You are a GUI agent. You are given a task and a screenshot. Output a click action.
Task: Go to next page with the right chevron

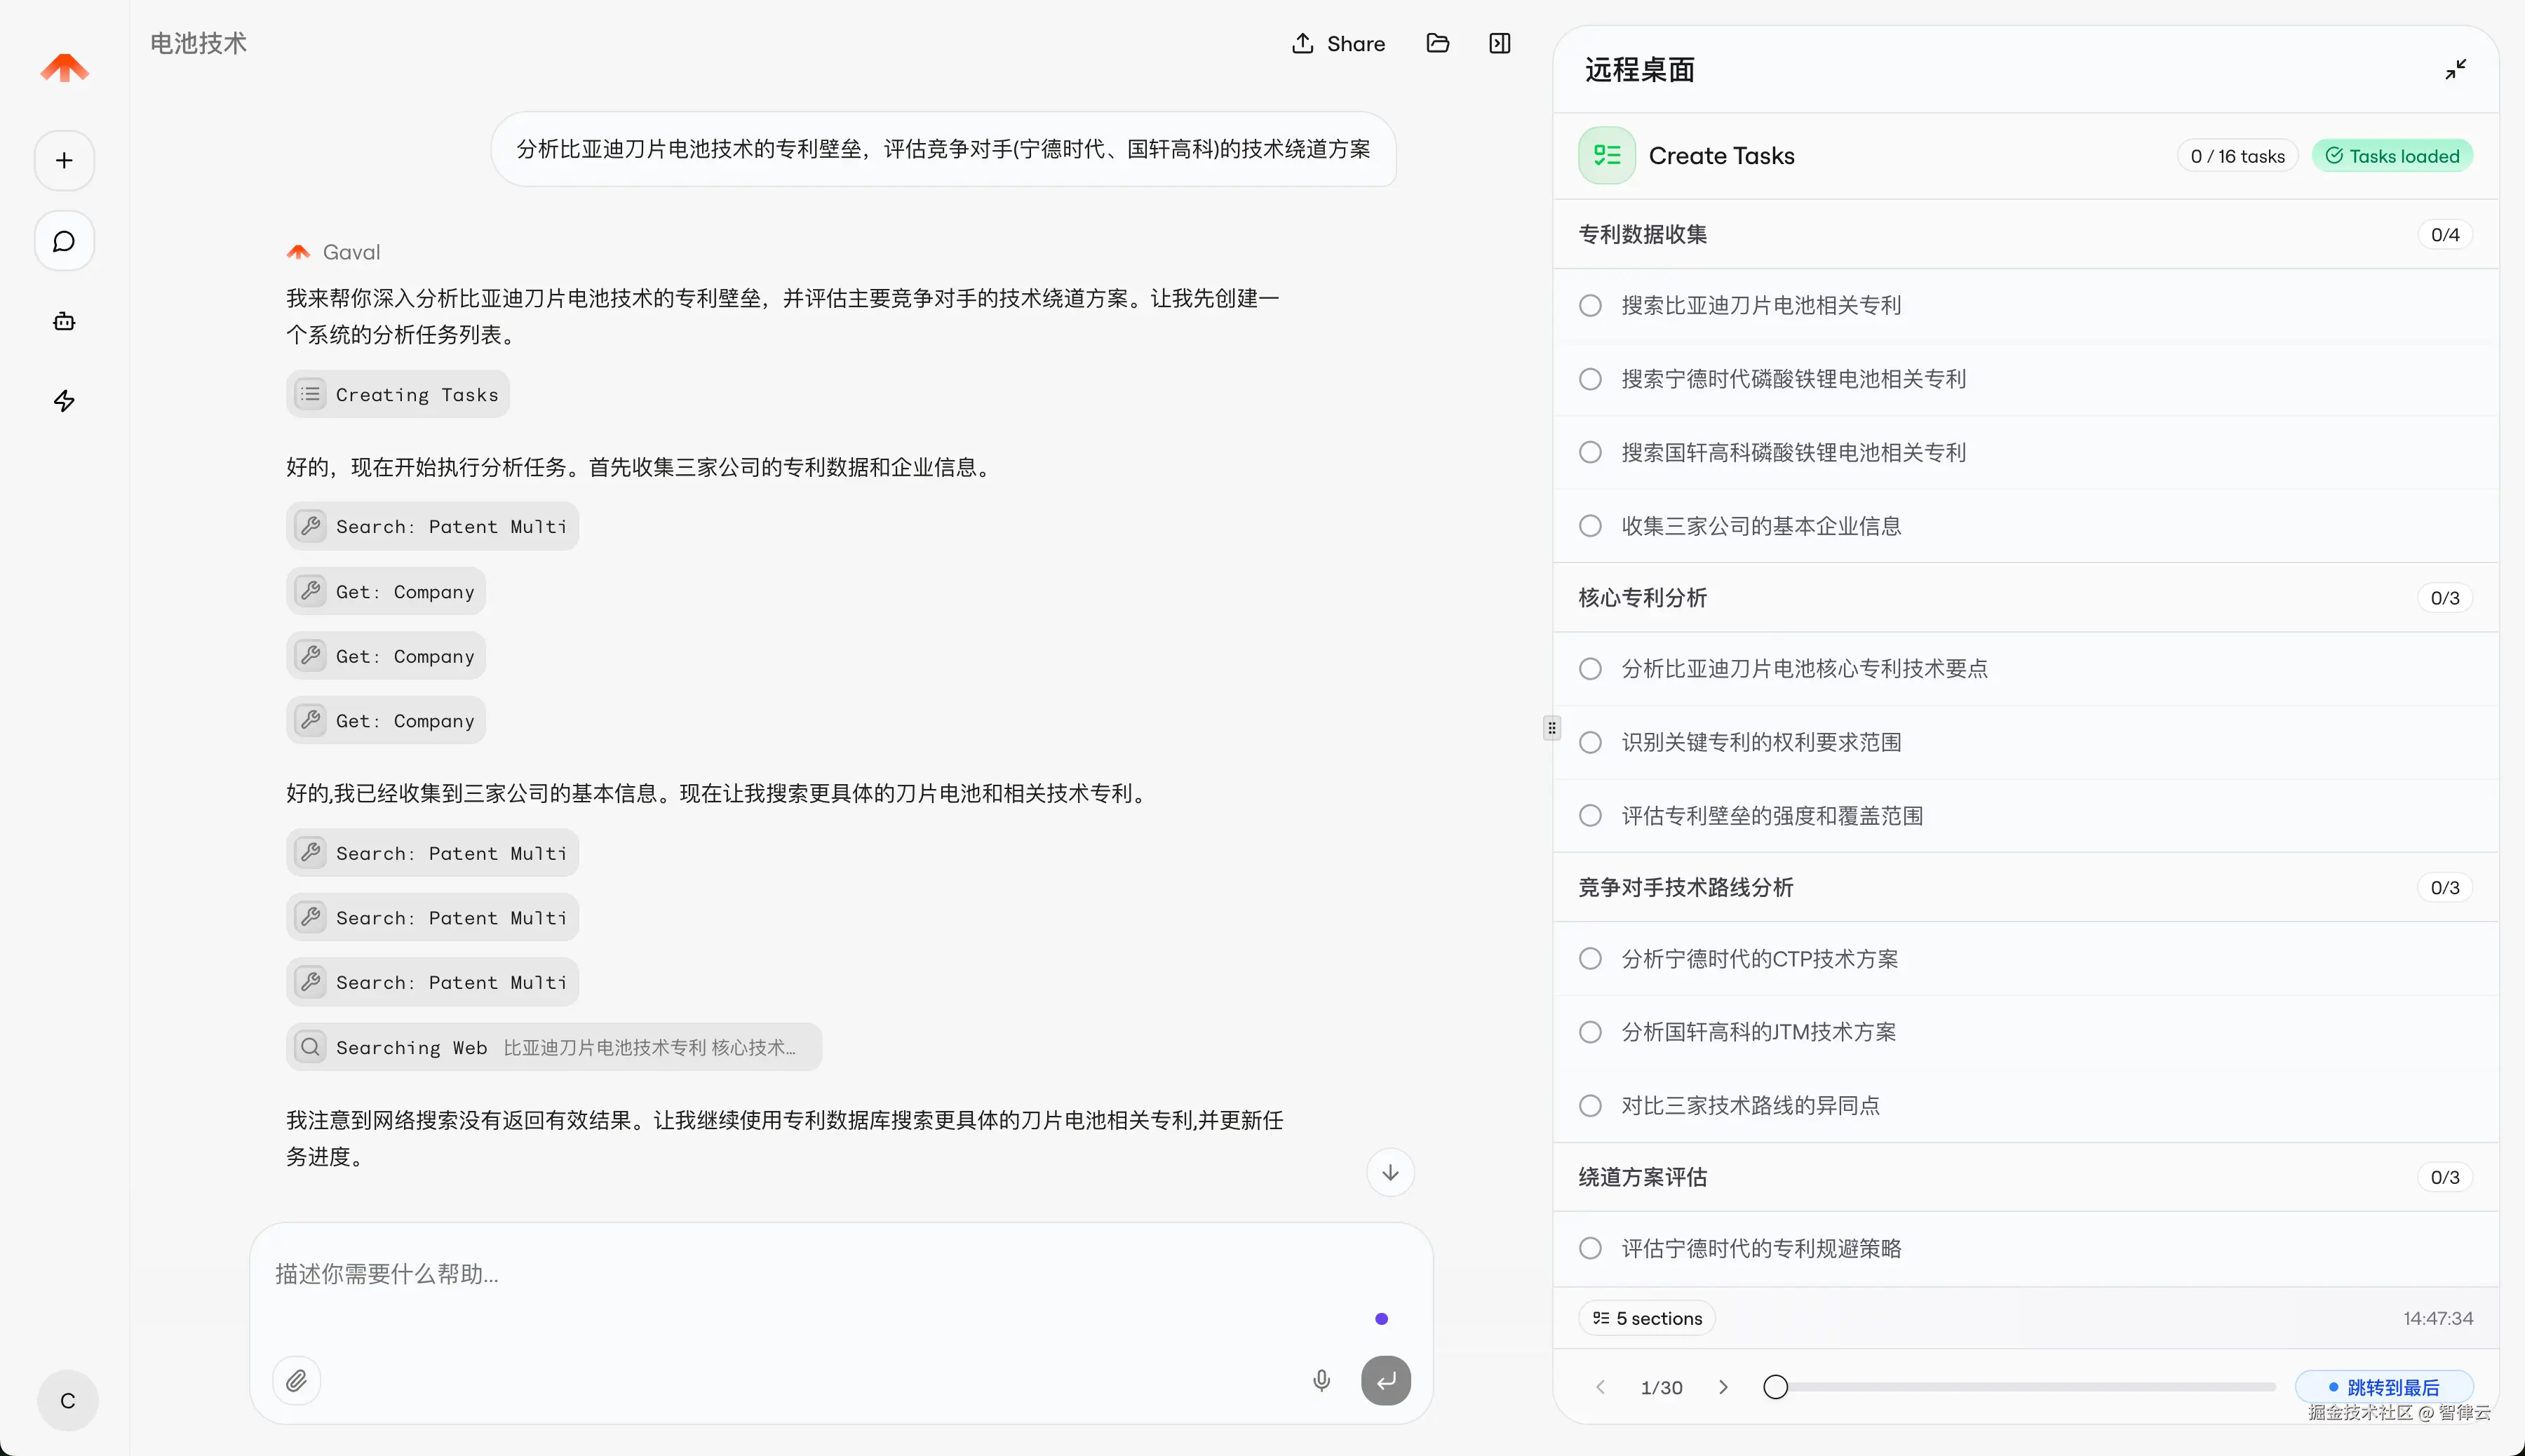[x=1722, y=1387]
